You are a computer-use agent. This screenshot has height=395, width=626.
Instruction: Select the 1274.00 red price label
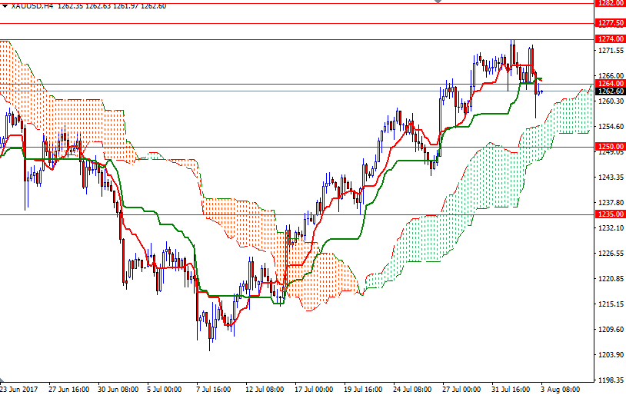tap(609, 39)
